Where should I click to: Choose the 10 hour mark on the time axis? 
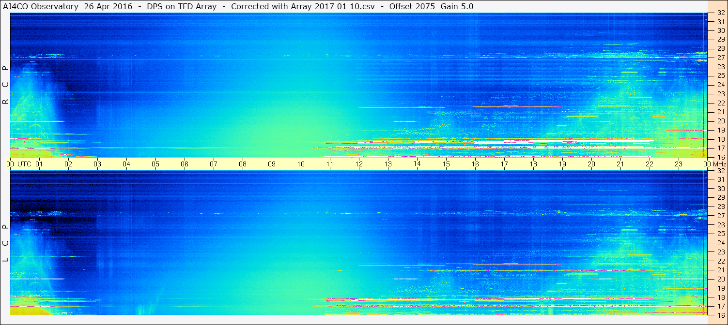[x=301, y=164]
